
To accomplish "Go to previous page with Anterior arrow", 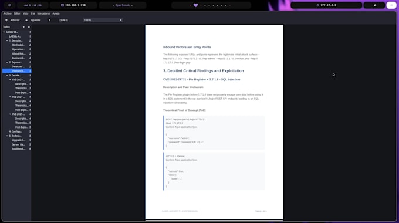I will tap(6, 20).
